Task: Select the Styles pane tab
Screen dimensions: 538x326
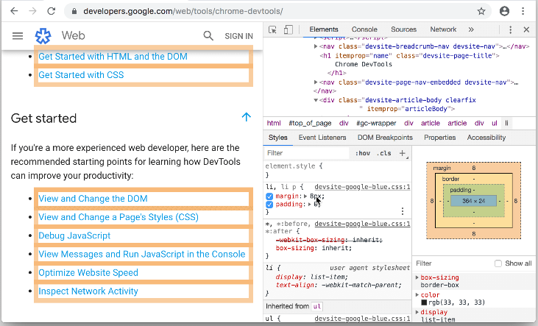Action: (277, 138)
